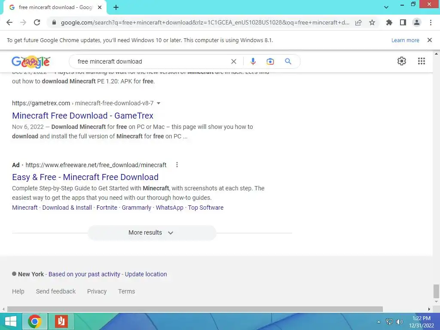Click the red app icon in taskbar
The width and height of the screenshot is (440, 330).
(61, 321)
